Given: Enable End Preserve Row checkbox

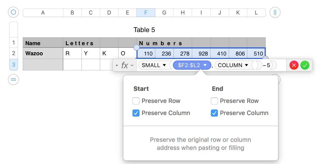Looking at the screenshot, I should click(x=214, y=101).
